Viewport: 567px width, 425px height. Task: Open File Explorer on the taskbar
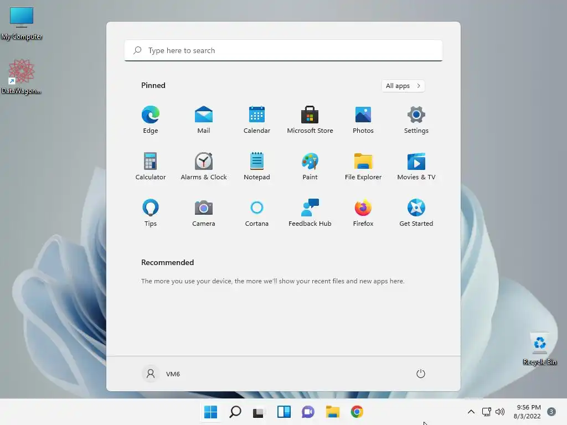coord(332,412)
